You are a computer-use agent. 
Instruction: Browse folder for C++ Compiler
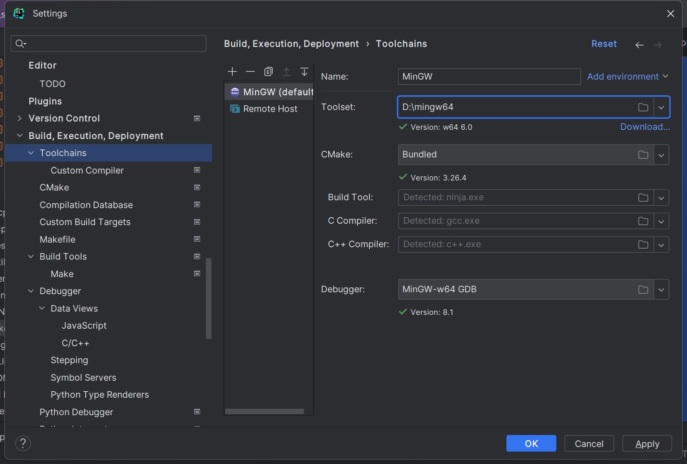coord(643,244)
